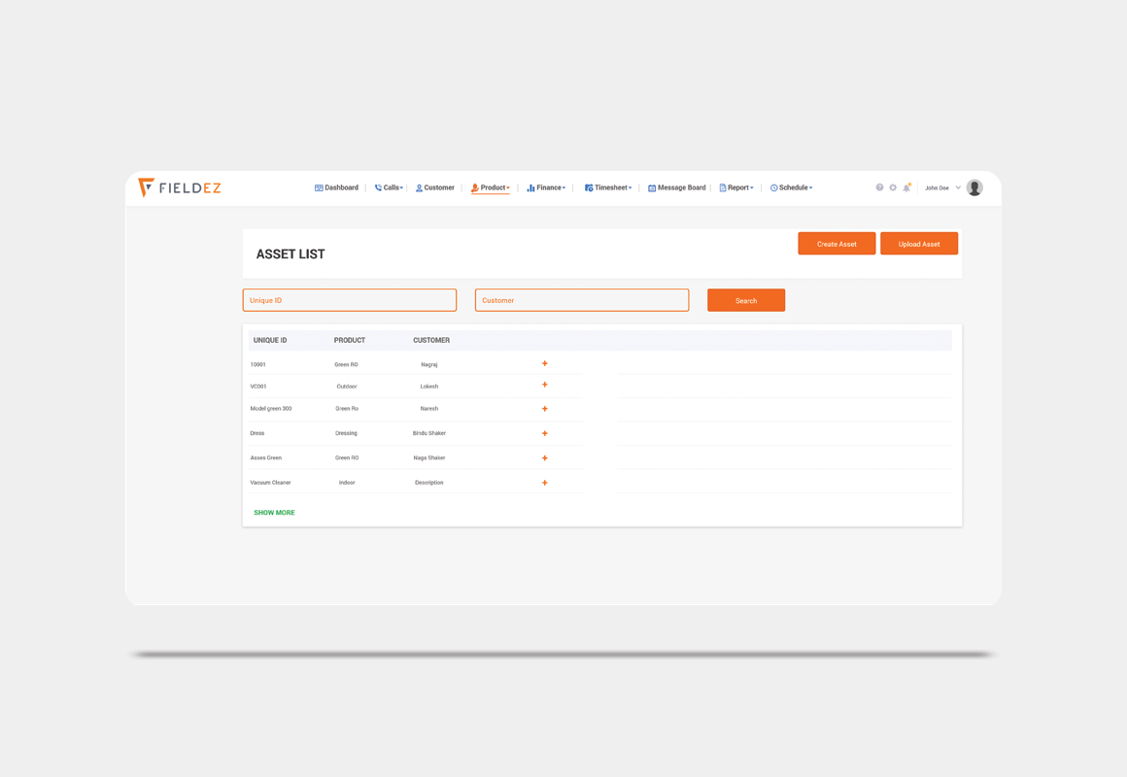Viewport: 1127px width, 777px height.
Task: Open the Message Board page
Action: point(677,187)
